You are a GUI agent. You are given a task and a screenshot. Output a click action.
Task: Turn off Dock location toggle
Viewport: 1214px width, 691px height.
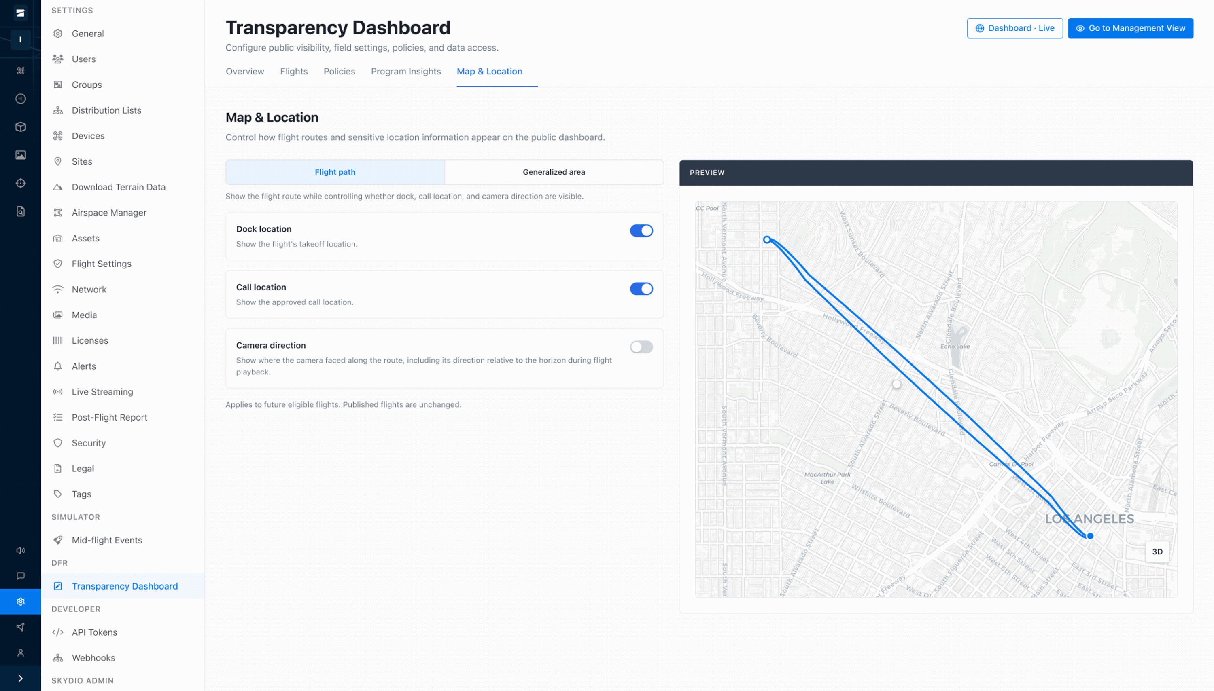(x=641, y=230)
